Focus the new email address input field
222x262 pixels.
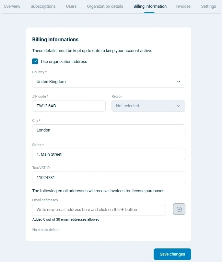tap(99, 209)
